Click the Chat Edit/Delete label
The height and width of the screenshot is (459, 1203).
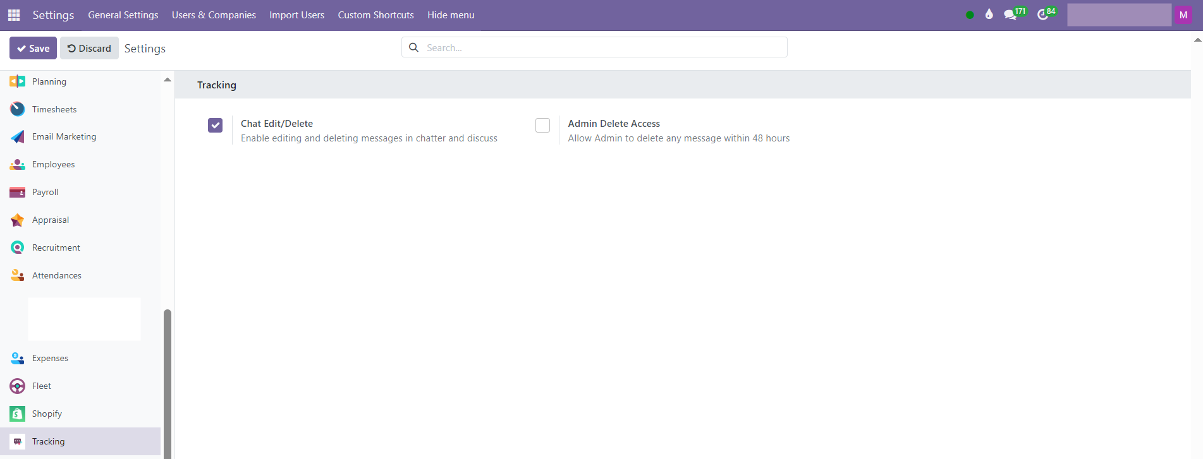277,124
